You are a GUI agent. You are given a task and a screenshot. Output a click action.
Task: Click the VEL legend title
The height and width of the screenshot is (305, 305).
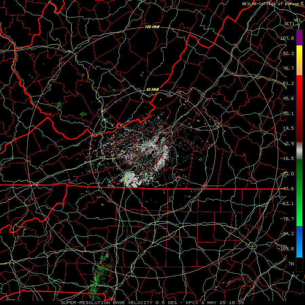298,20
